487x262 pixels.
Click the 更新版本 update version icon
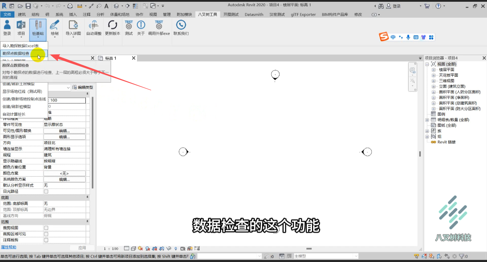pyautogui.click(x=112, y=28)
